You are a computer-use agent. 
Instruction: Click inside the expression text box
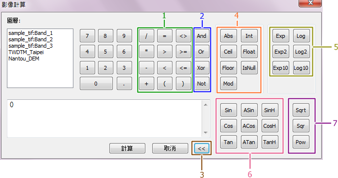(x=104, y=119)
